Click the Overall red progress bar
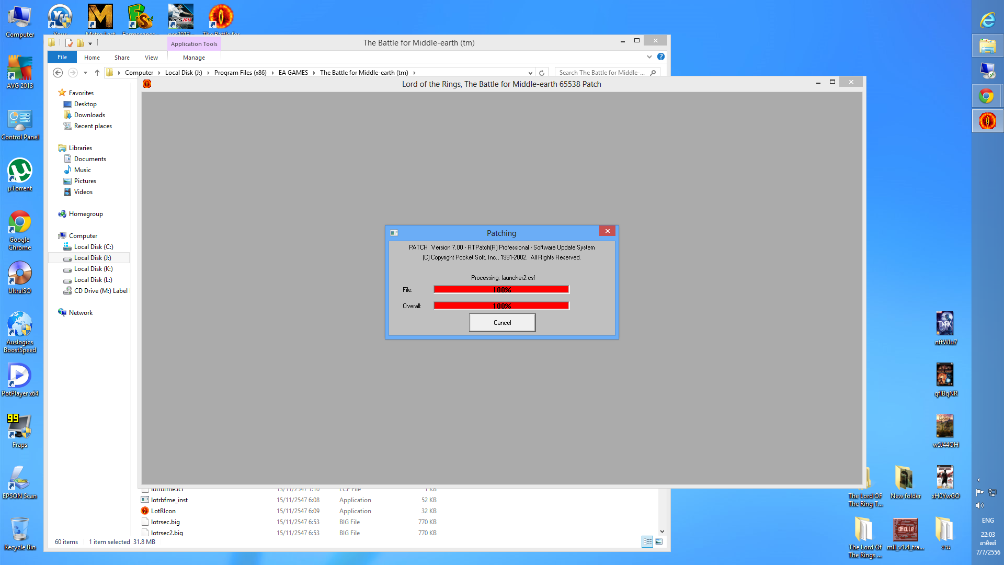1004x565 pixels. click(x=501, y=306)
